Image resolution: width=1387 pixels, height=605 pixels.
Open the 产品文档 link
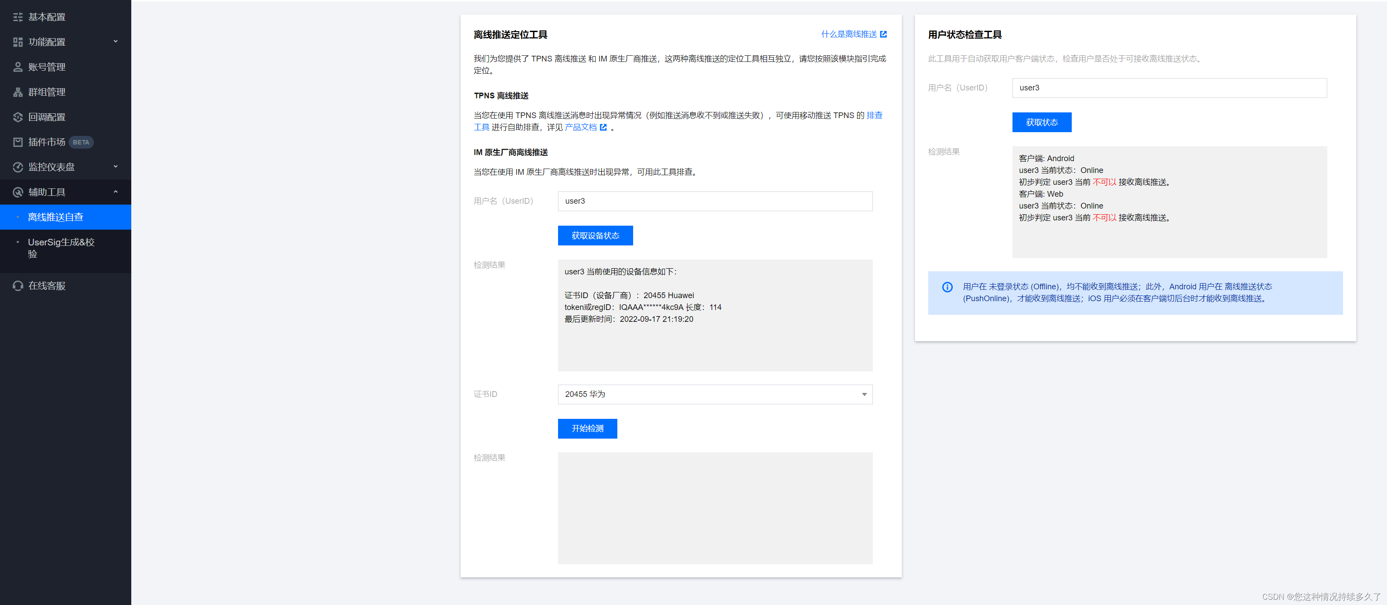pos(580,128)
